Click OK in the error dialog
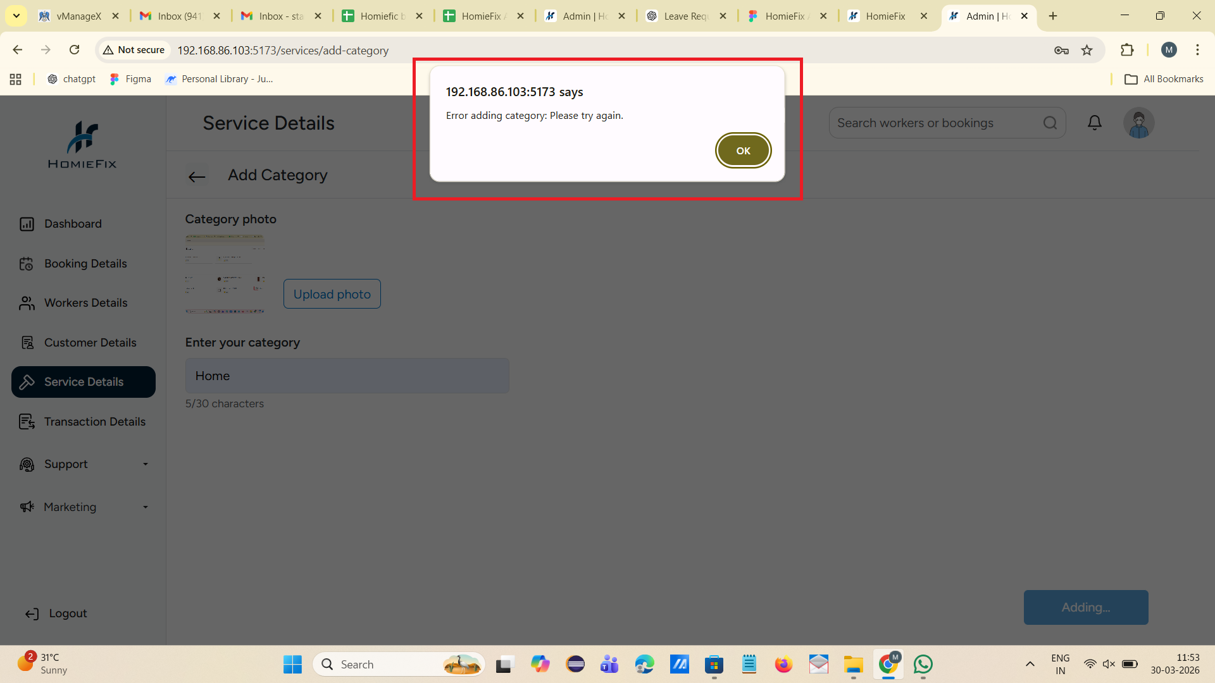 pos(743,151)
